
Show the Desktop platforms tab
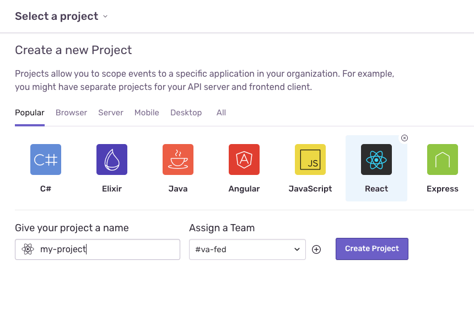pyautogui.click(x=186, y=113)
